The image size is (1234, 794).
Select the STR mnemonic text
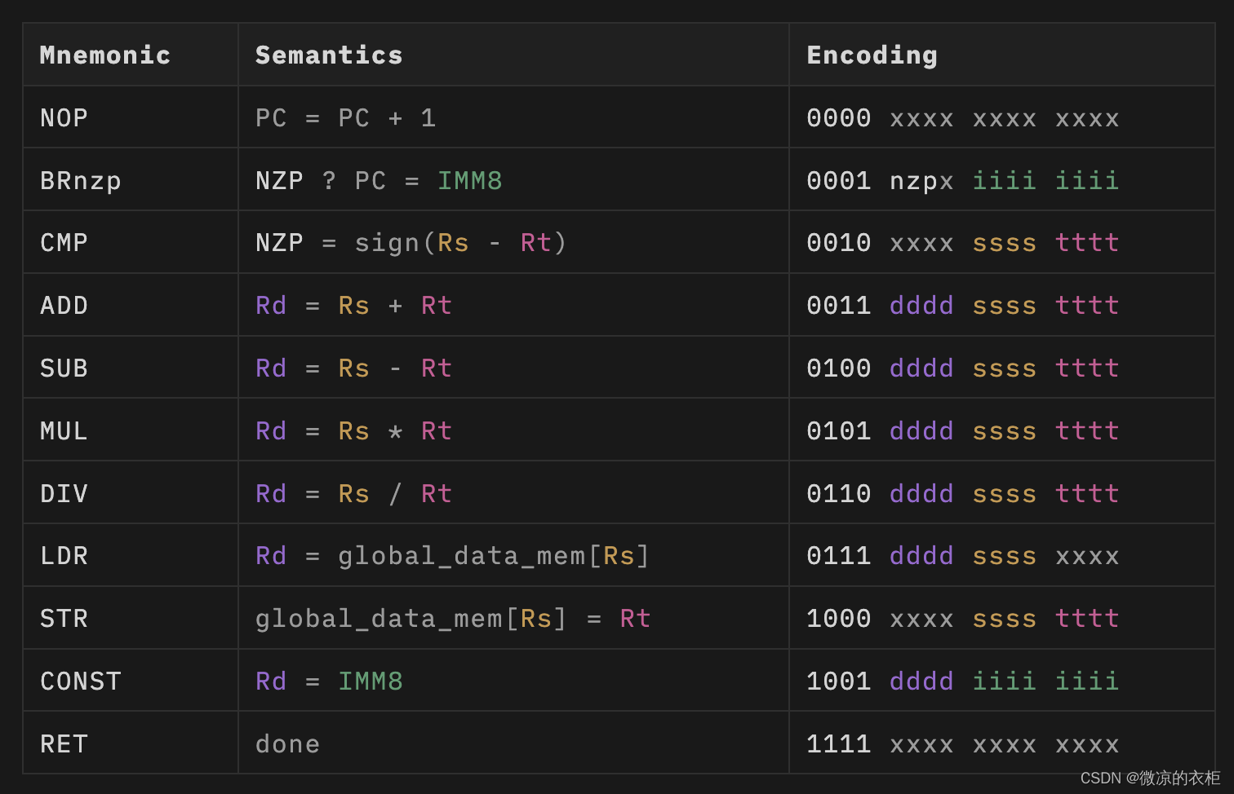(x=64, y=619)
